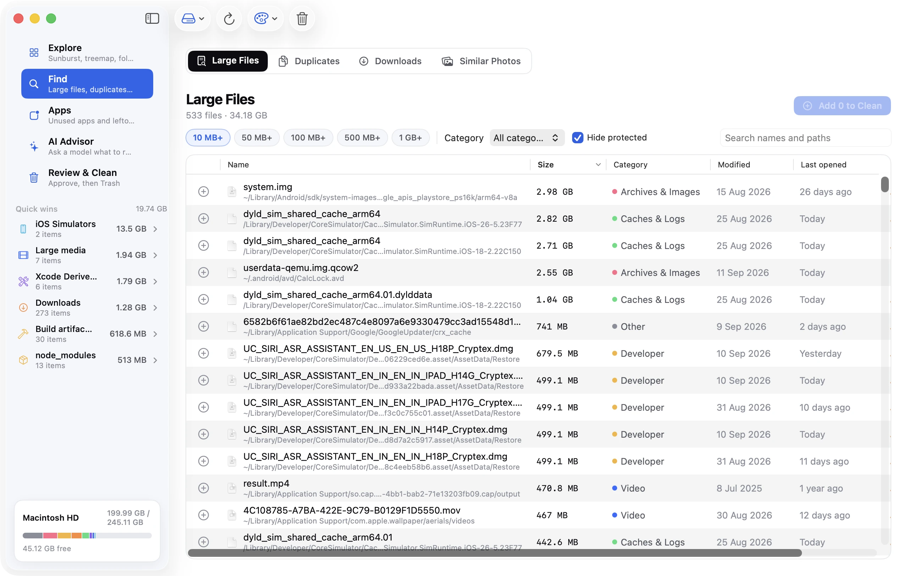The width and height of the screenshot is (908, 576).
Task: Switch to the Similar Photos tab
Action: [482, 61]
